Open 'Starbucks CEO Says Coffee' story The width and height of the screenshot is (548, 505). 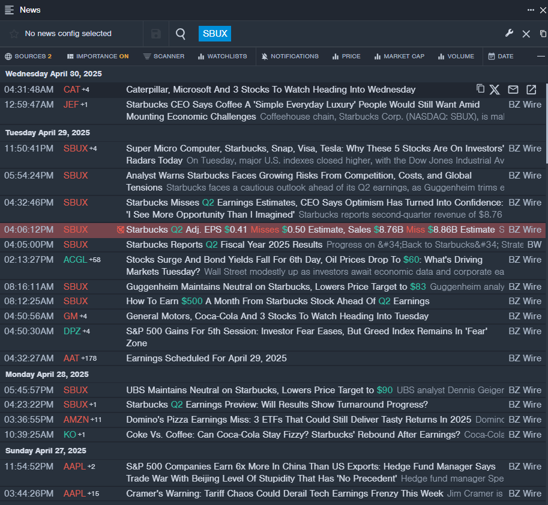click(x=303, y=111)
